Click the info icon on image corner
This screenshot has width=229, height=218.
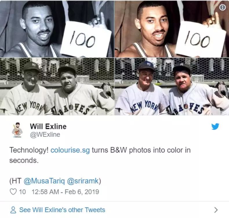tap(222, 8)
